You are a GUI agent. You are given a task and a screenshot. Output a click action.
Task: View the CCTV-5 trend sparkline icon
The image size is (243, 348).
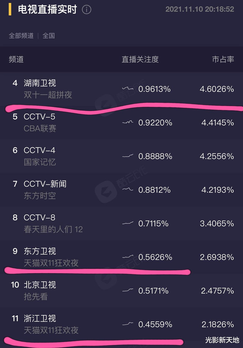(128, 122)
